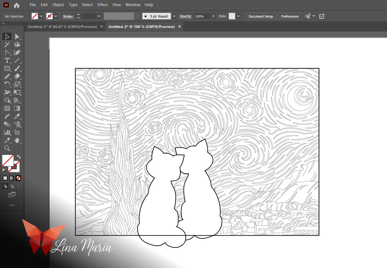Select the Eyedropper tool
Viewport: 387px width, 268px height.
tap(17, 116)
